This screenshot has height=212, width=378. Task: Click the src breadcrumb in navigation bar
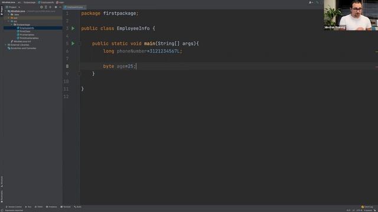pos(19,2)
